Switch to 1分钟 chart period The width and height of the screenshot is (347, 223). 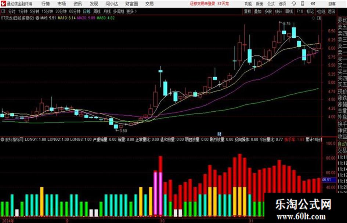click(22, 11)
